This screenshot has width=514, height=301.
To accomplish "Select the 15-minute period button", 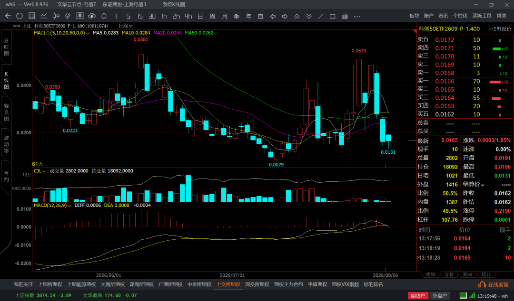I will 140,16.
